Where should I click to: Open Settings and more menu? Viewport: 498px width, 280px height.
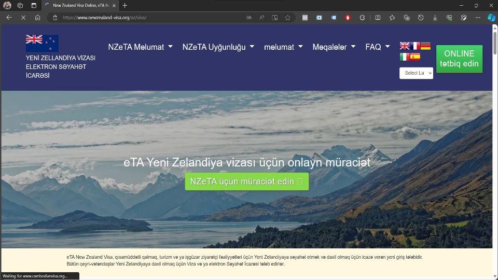click(478, 18)
